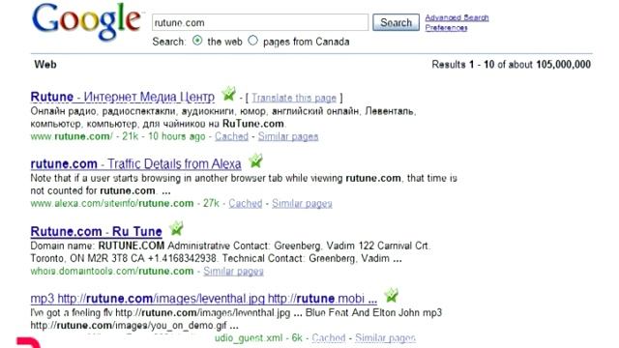Screen dimensions: 619x348
Task: Open Cached link for audio_guest.xml result
Action: pyautogui.click(x=329, y=338)
